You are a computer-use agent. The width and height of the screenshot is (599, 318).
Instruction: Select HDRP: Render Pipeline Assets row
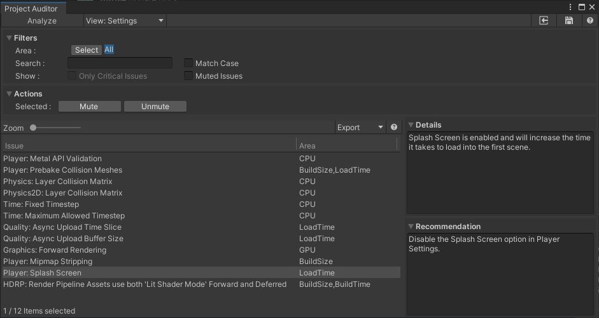pos(201,284)
